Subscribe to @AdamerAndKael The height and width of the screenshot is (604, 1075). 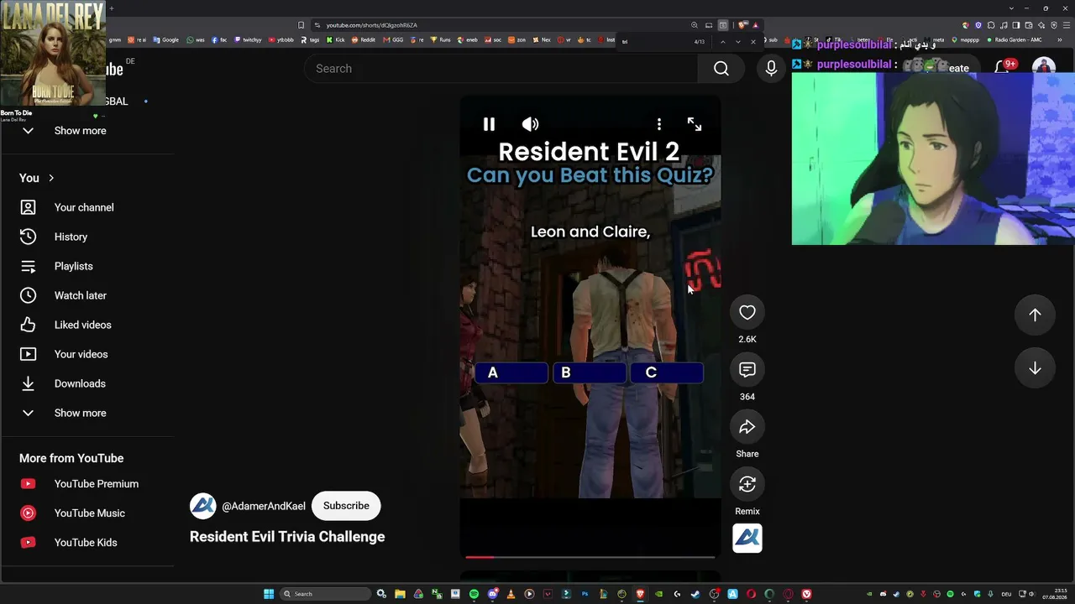pyautogui.click(x=346, y=506)
